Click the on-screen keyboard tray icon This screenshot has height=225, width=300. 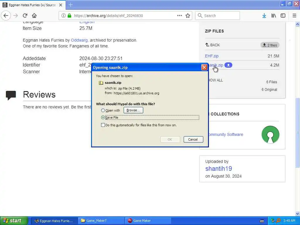pyautogui.click(x=262, y=221)
